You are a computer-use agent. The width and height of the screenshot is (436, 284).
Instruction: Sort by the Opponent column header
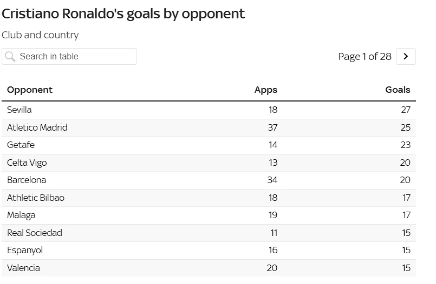(x=30, y=90)
